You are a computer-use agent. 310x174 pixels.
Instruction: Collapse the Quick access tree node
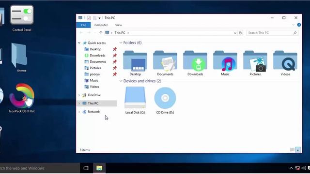coord(79,43)
